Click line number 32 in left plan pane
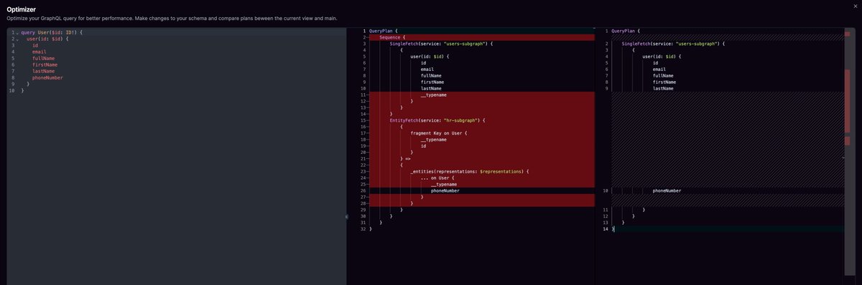The image size is (862, 285). coord(363,229)
